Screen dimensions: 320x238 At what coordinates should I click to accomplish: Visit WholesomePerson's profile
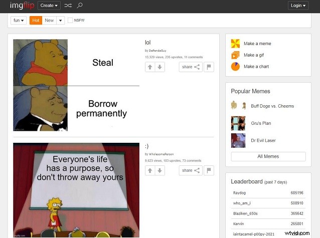[x=161, y=154]
